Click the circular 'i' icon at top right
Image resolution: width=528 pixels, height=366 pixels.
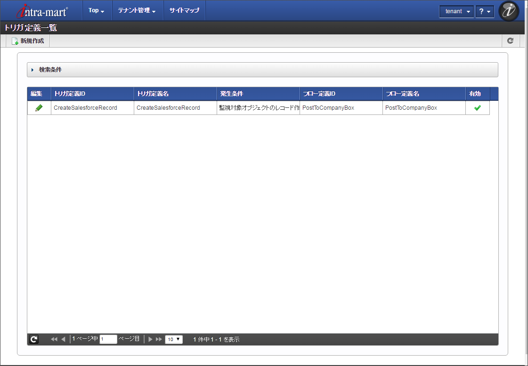coord(508,11)
